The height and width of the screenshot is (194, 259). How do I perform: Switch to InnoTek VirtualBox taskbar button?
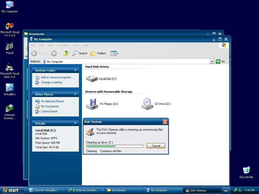coord(47,190)
